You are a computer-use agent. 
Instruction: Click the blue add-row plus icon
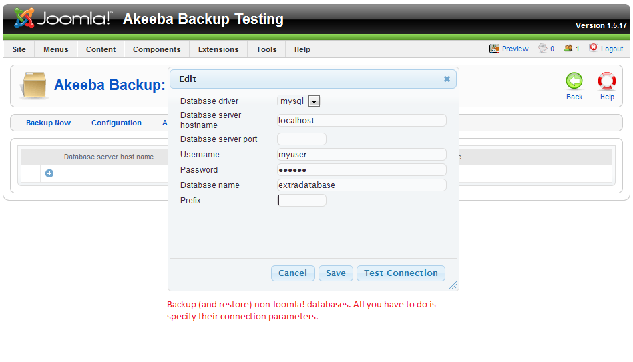(49, 173)
